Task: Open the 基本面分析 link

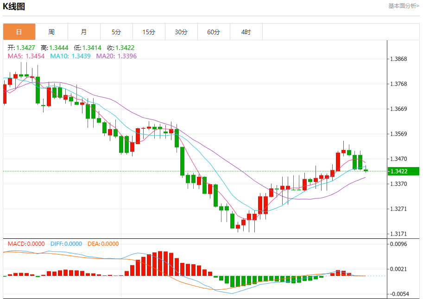Action: (403, 6)
